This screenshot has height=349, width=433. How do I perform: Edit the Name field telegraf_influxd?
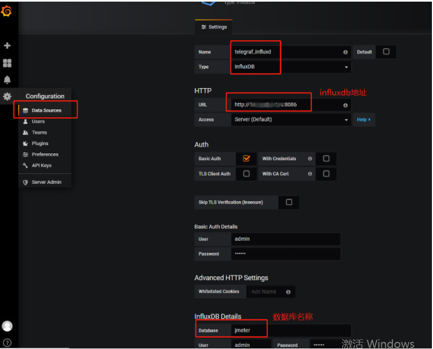click(x=291, y=52)
